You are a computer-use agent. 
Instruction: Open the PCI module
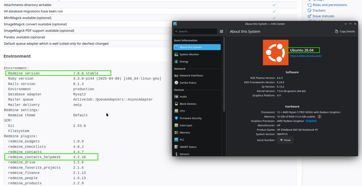197,140
